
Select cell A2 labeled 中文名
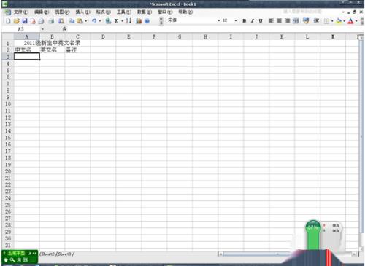[27, 50]
